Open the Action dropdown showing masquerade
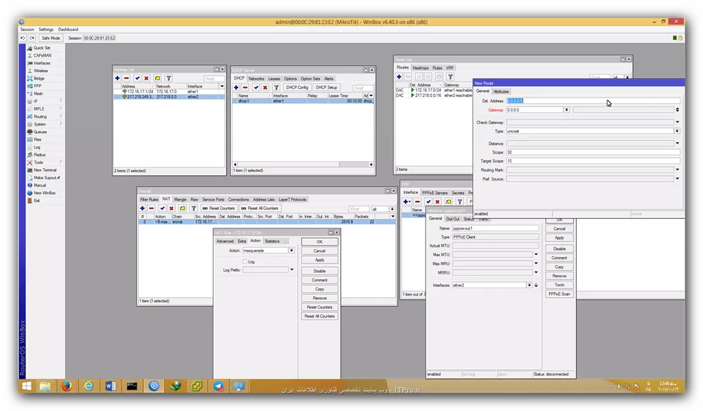The height and width of the screenshot is (411, 703). point(291,250)
